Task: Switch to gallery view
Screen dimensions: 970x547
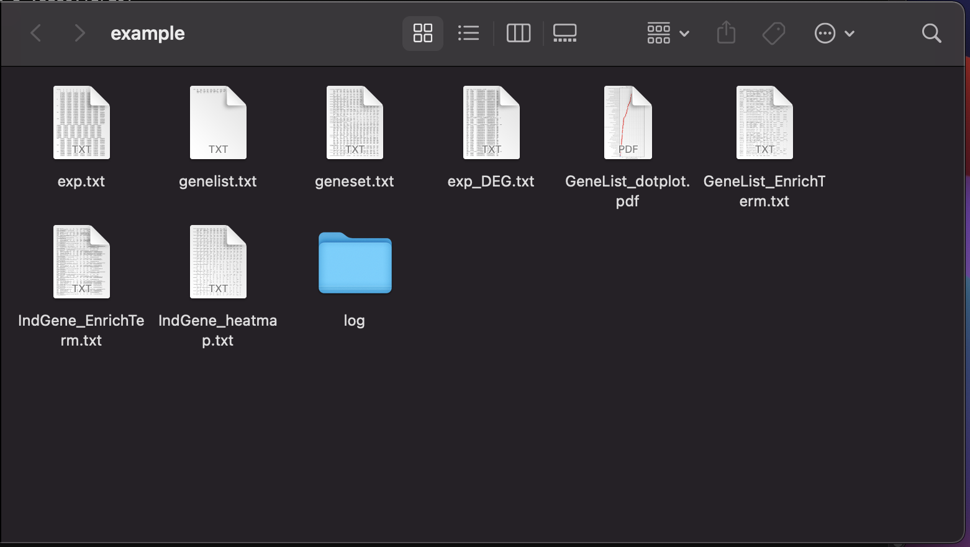Action: pos(564,33)
